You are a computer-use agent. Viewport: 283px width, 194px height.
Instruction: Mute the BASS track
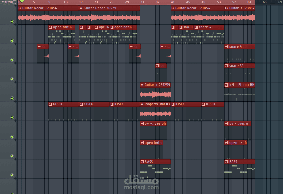(12, 175)
